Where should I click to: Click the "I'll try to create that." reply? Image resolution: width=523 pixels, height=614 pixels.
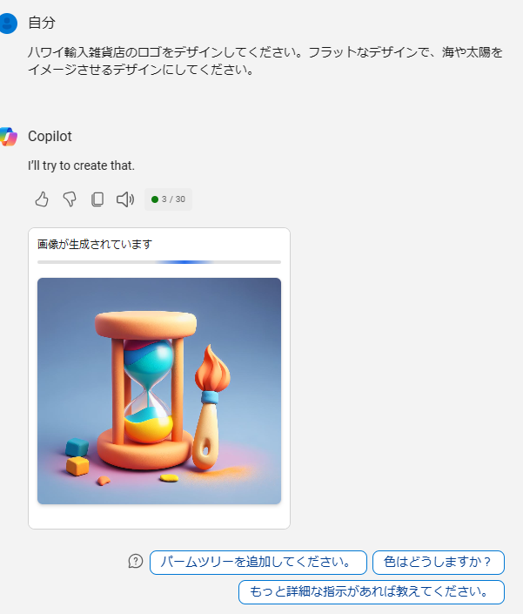click(x=81, y=165)
